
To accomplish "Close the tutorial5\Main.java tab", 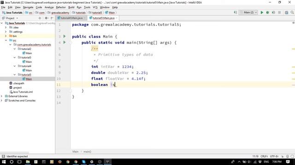I will 117,18.
